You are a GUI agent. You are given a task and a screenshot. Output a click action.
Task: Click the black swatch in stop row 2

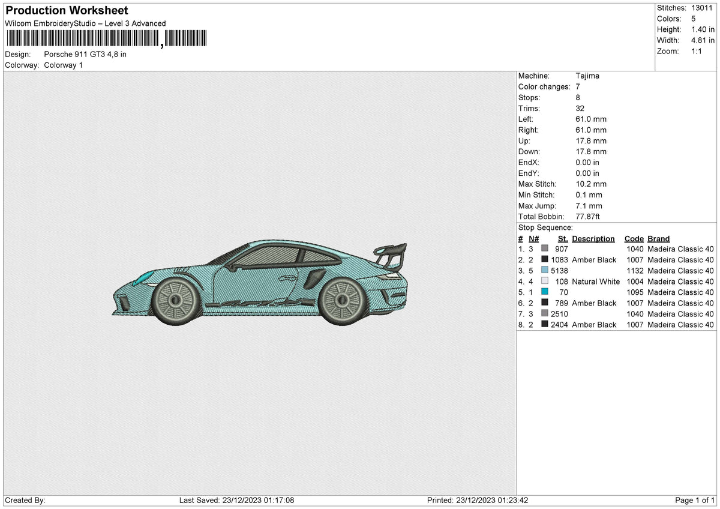pyautogui.click(x=544, y=260)
